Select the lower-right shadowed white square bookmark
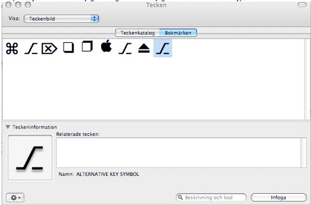The image size is (311, 205). (68, 48)
